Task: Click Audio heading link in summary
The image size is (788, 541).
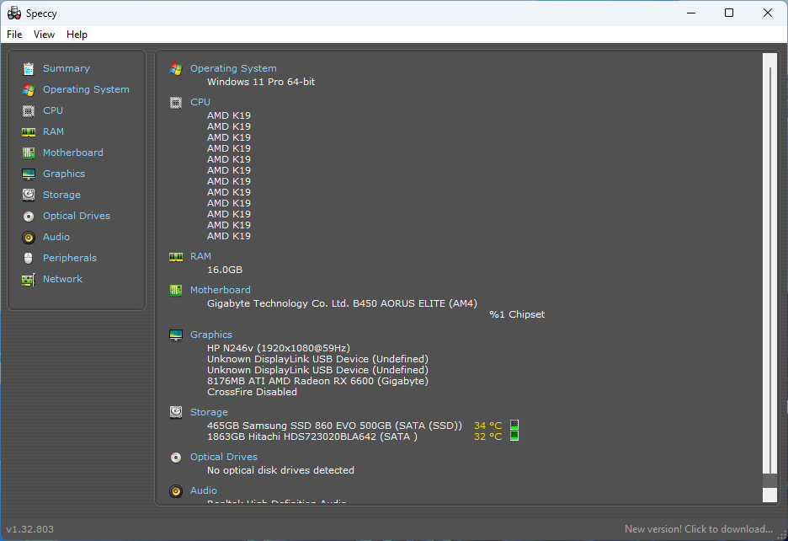Action: [204, 490]
